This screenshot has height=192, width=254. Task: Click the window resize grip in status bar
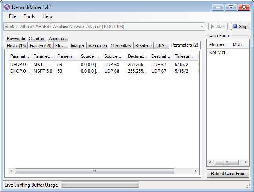[248, 186]
